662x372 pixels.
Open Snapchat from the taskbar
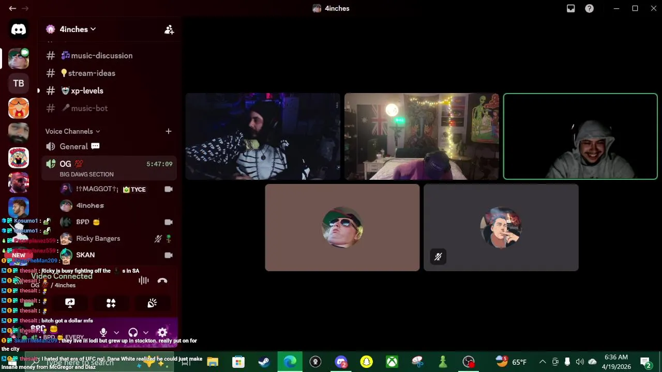click(x=366, y=362)
